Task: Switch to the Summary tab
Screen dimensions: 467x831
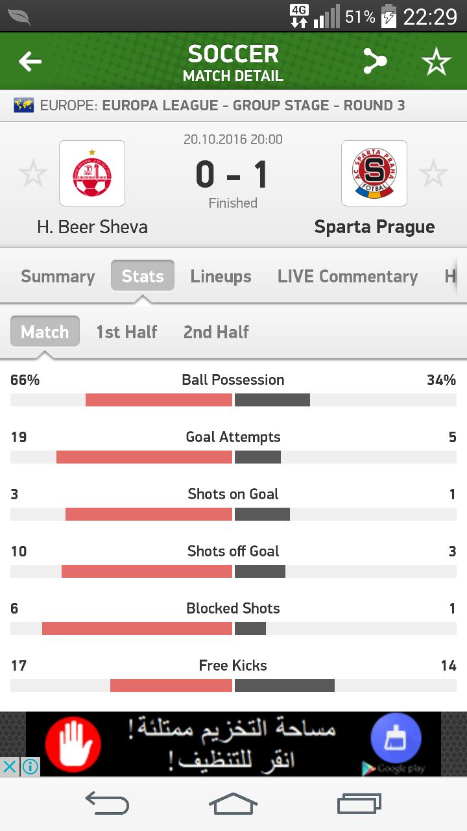Action: tap(58, 277)
